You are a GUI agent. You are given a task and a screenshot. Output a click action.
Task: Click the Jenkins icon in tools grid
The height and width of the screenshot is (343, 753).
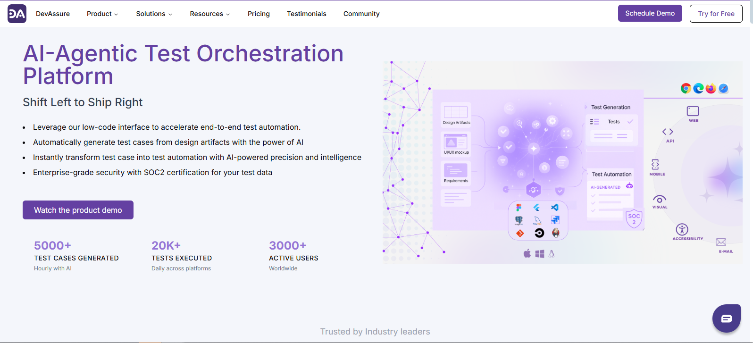click(556, 233)
